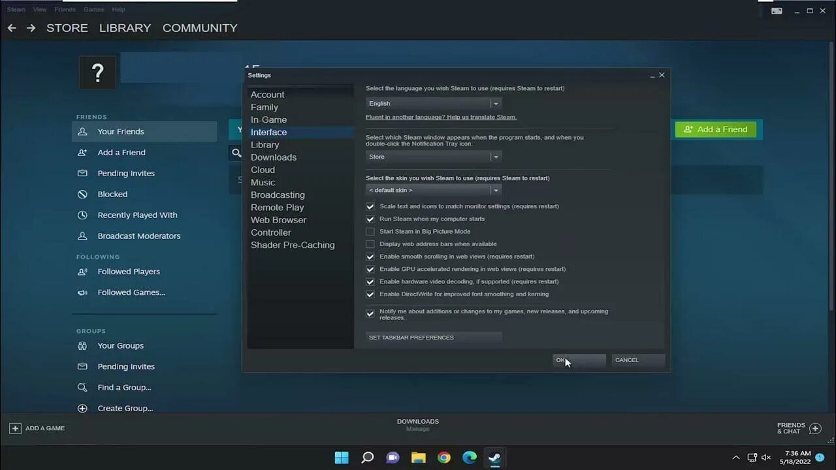Open the Steam menu
The height and width of the screenshot is (470, 836).
(16, 10)
